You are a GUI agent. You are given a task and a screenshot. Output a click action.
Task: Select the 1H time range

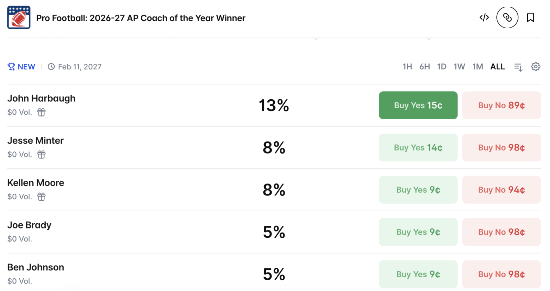point(407,67)
